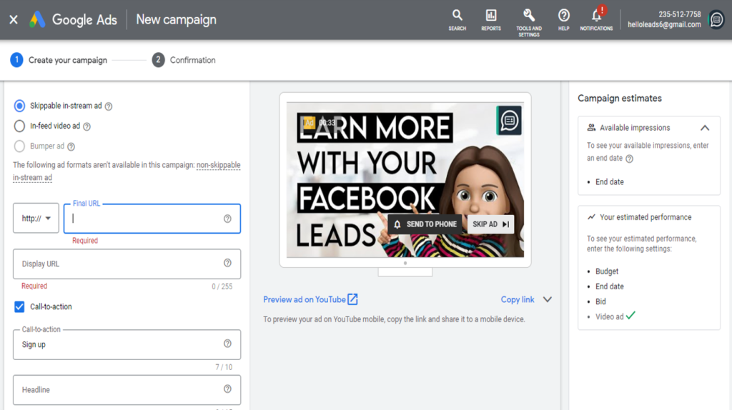
Task: Focus the Final URL input field
Action: tap(152, 219)
